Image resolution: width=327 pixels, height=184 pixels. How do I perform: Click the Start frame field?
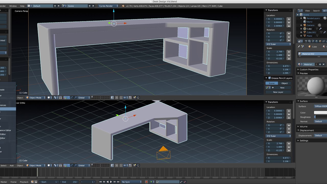coord(49,182)
